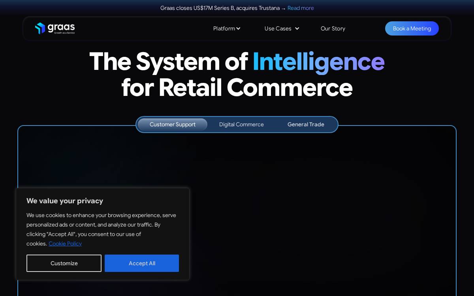Go to the Our Story page
This screenshot has width=474, height=296.
(333, 28)
